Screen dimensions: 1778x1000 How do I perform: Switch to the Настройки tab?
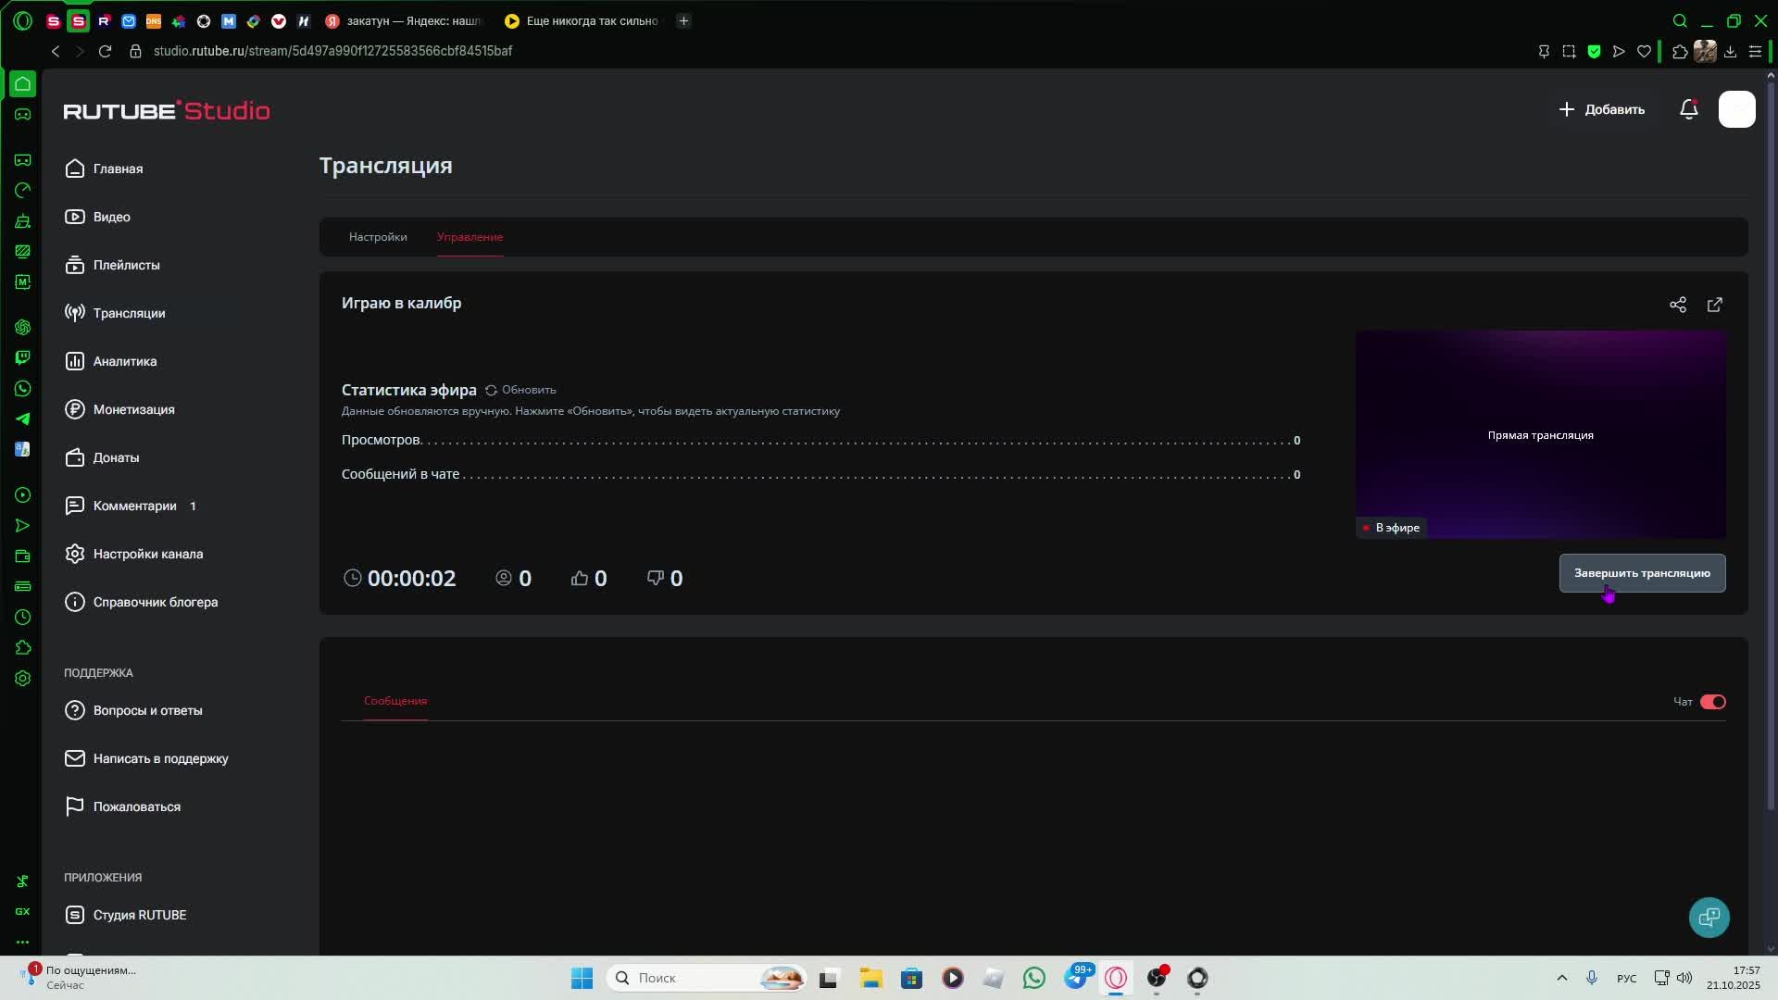point(378,237)
